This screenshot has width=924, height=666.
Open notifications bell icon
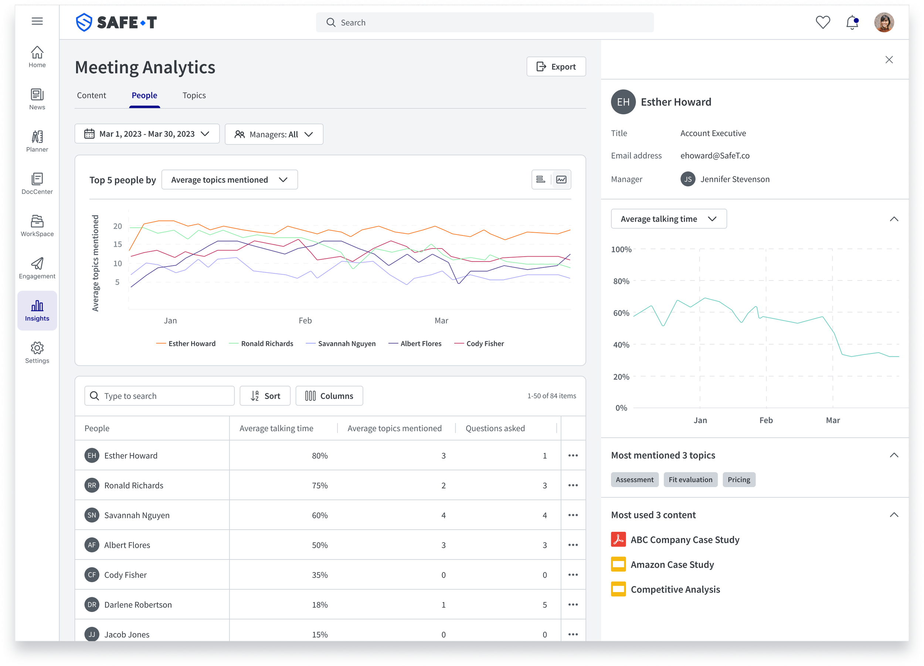[x=852, y=23]
